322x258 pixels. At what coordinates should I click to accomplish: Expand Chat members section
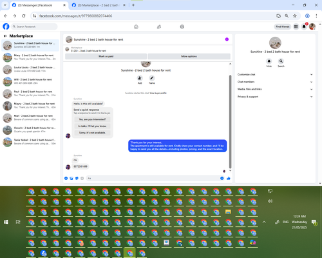tap(275, 82)
